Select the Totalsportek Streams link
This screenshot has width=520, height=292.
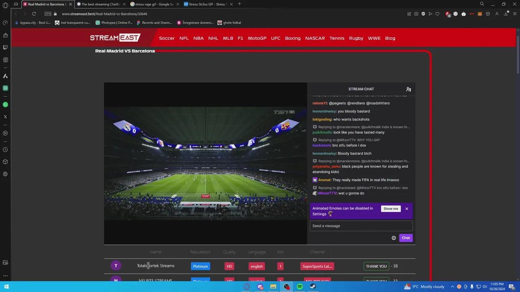click(x=156, y=266)
